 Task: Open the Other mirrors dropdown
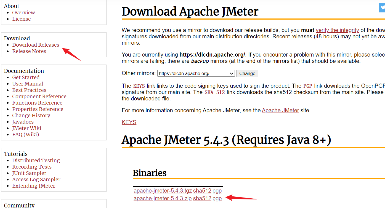coord(196,73)
